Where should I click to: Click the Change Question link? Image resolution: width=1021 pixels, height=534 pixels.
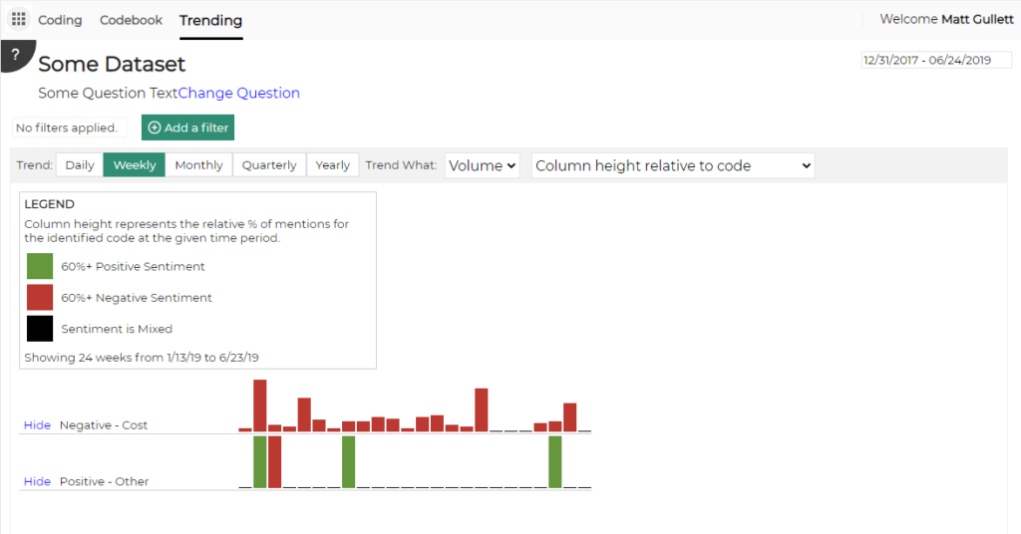pos(239,93)
